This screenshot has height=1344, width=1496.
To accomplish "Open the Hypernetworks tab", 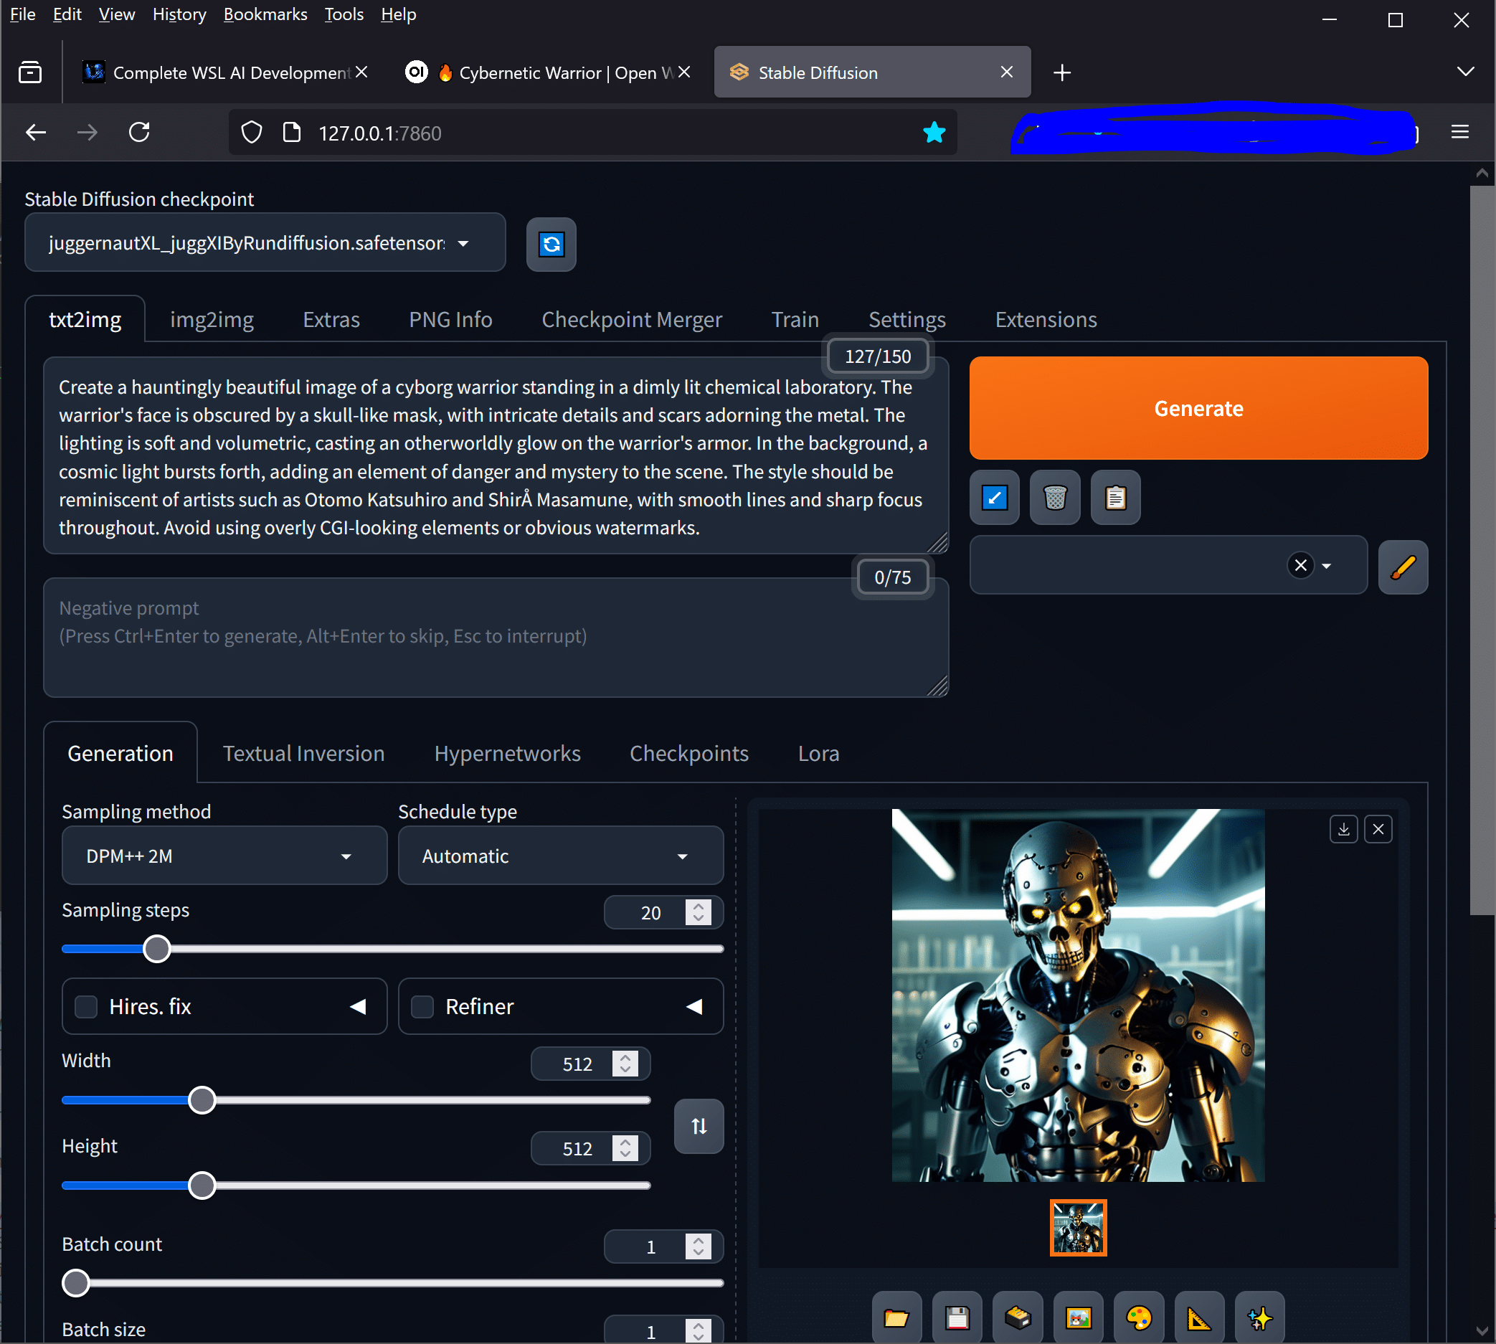I will 507,753.
